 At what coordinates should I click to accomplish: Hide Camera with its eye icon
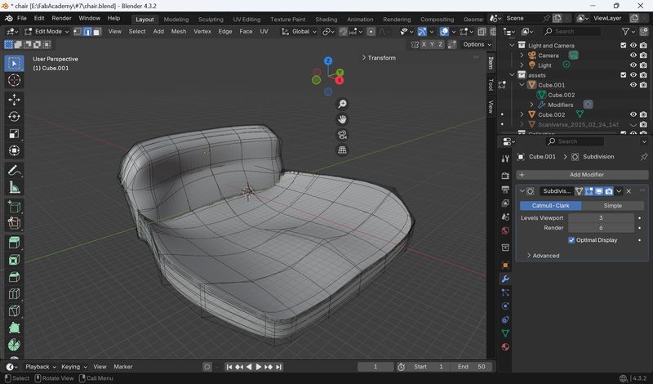coord(633,55)
